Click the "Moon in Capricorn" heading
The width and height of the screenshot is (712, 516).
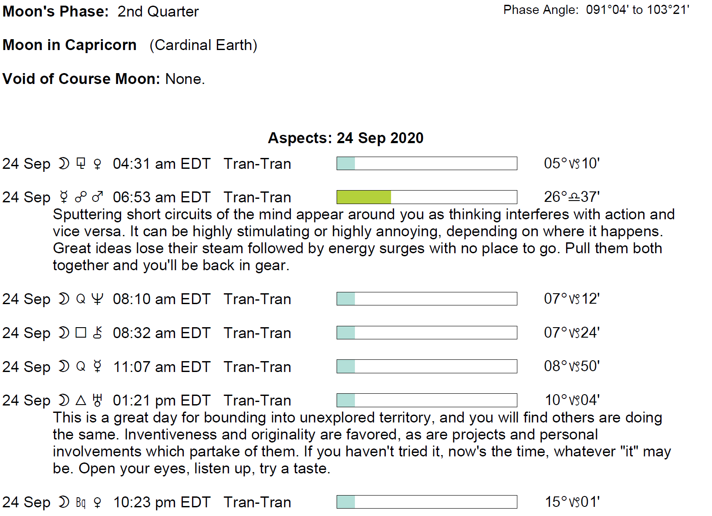[x=70, y=45]
